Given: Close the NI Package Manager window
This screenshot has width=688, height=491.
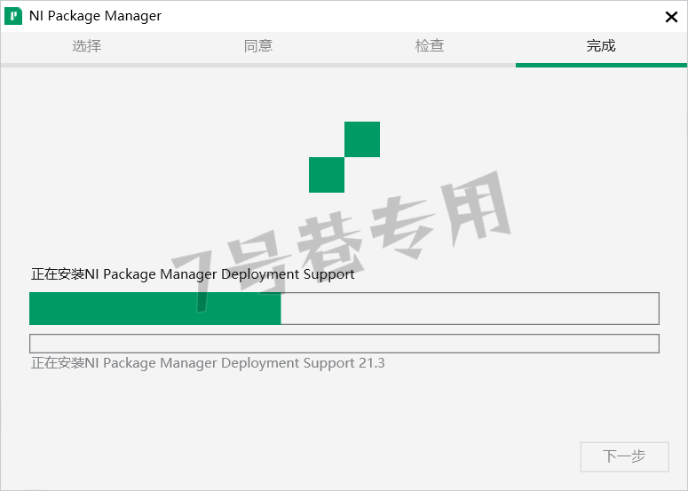Looking at the screenshot, I should click(x=671, y=16).
